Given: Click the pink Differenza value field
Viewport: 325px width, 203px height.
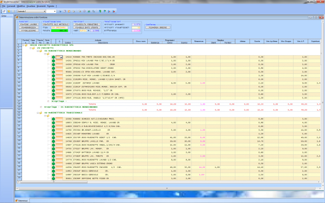Looking at the screenshot, I should [x=136, y=31].
